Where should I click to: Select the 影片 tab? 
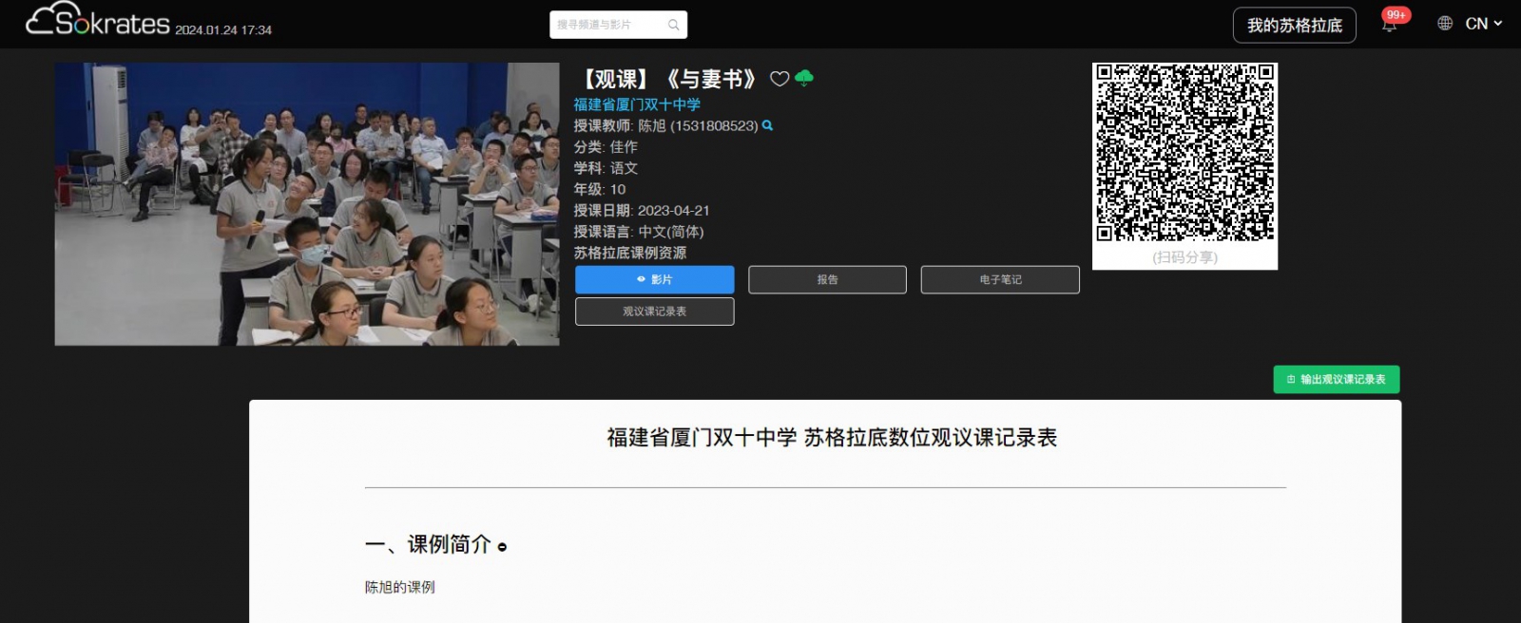click(x=654, y=279)
